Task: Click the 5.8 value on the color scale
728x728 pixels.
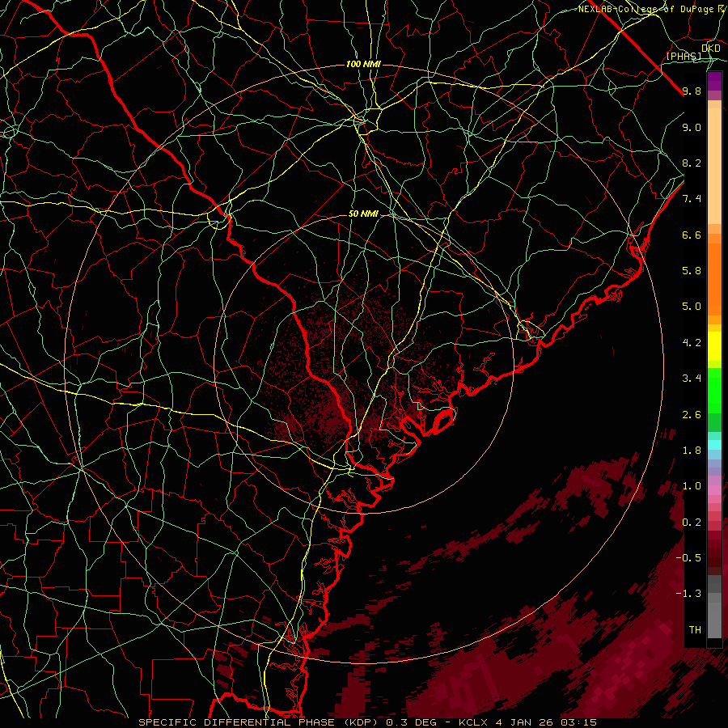Action: pyautogui.click(x=692, y=271)
